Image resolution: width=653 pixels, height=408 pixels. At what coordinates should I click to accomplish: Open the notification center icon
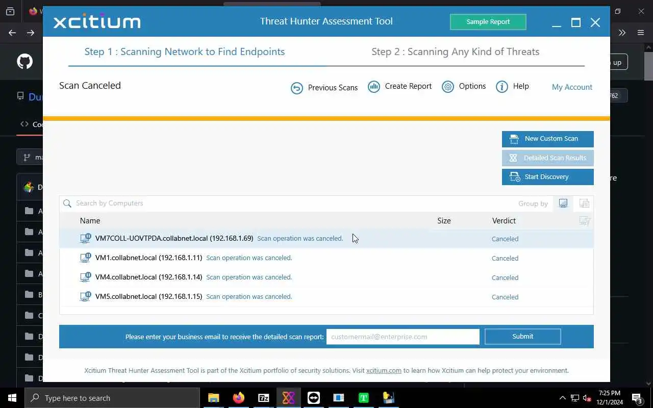pyautogui.click(x=637, y=398)
